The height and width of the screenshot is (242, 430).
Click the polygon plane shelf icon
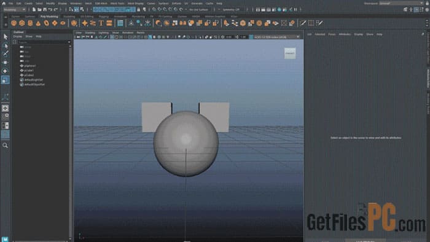coord(55,23)
